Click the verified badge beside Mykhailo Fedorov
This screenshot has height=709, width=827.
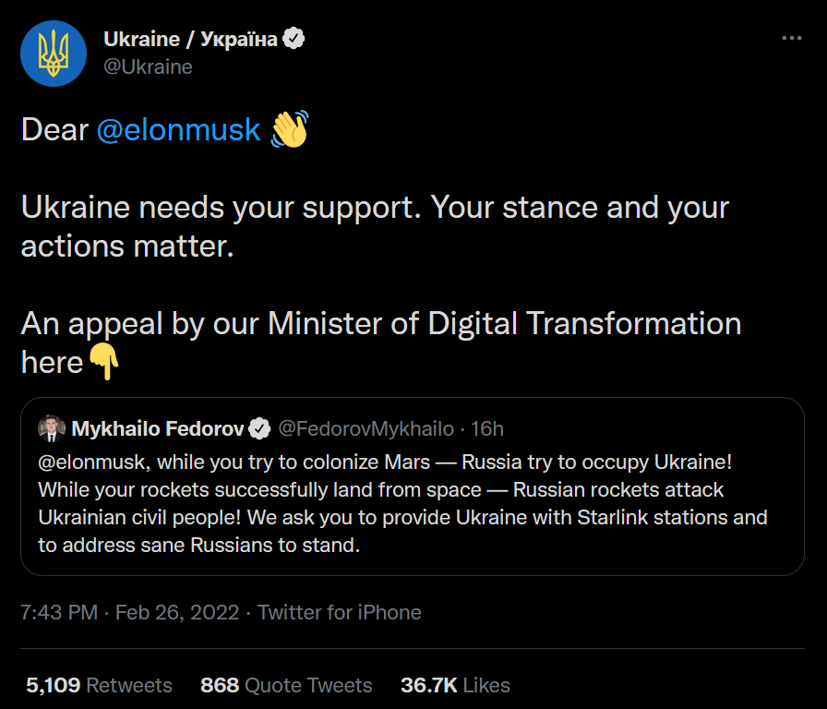260,428
